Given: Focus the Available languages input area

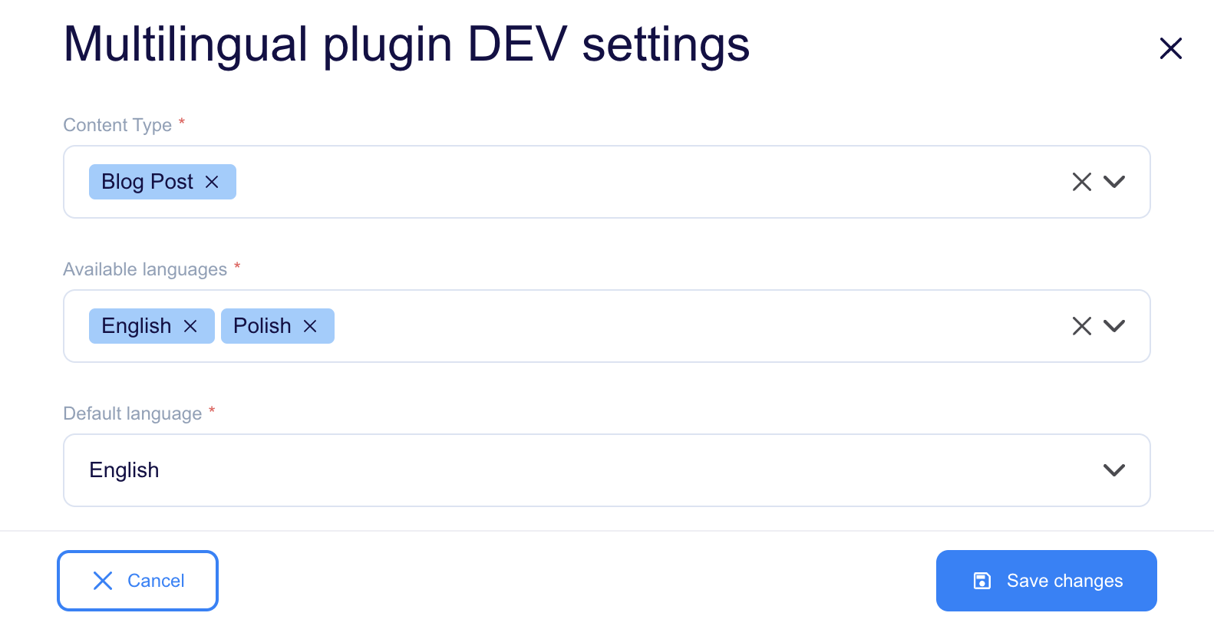Looking at the screenshot, I should coord(607,326).
